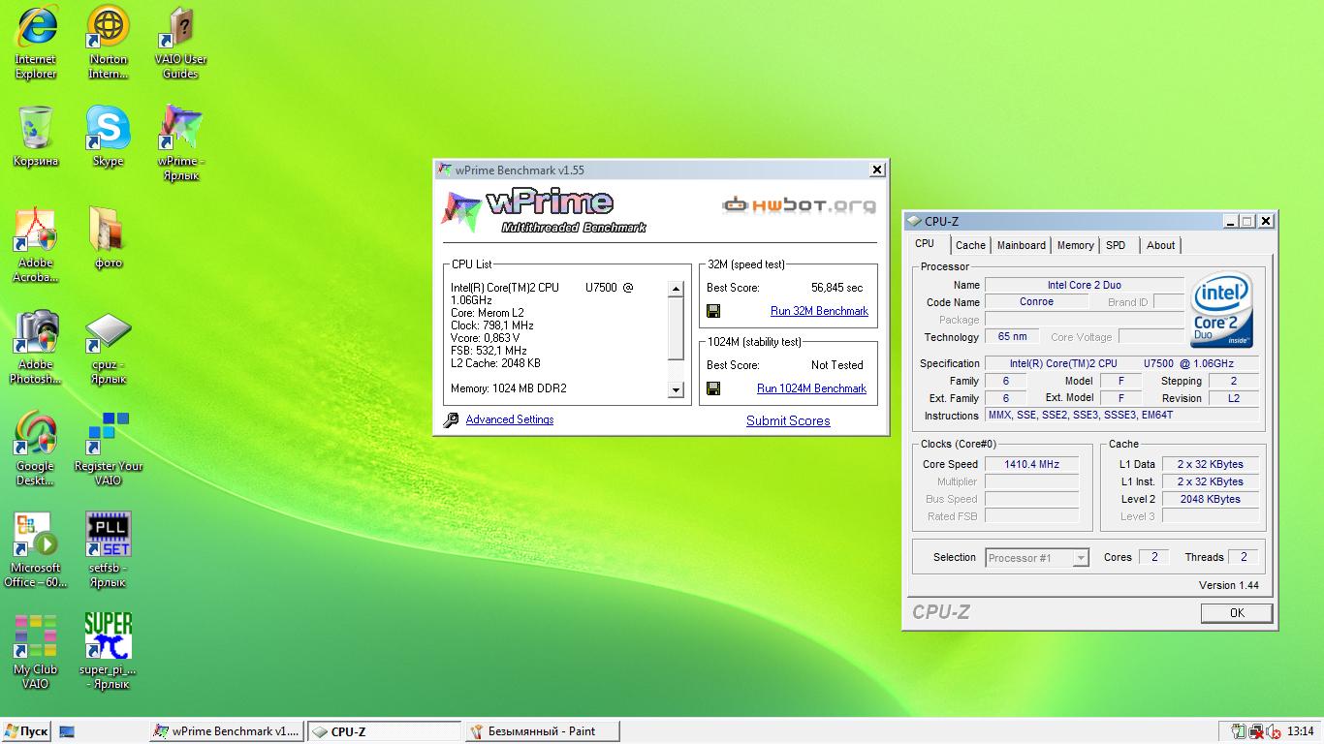Click the Technology field showing 65 nm
Screen dimensions: 1324x744
(1012, 336)
